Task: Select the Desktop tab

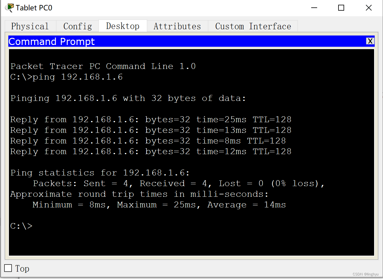Action: (123, 26)
